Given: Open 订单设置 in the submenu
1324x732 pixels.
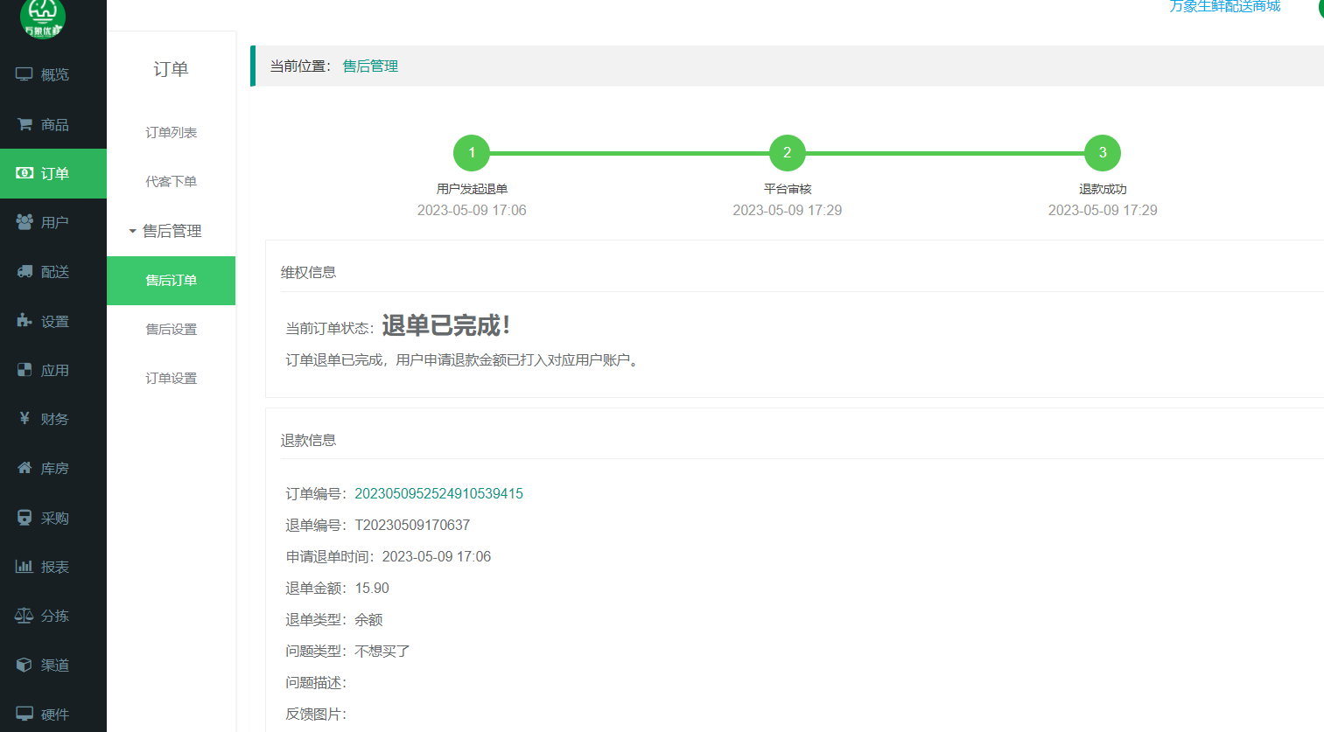Looking at the screenshot, I should [171, 378].
